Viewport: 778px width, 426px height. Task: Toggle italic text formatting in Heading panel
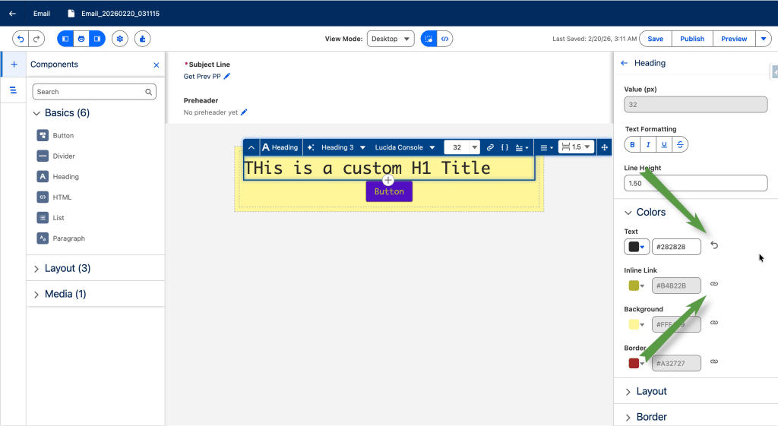coord(648,144)
